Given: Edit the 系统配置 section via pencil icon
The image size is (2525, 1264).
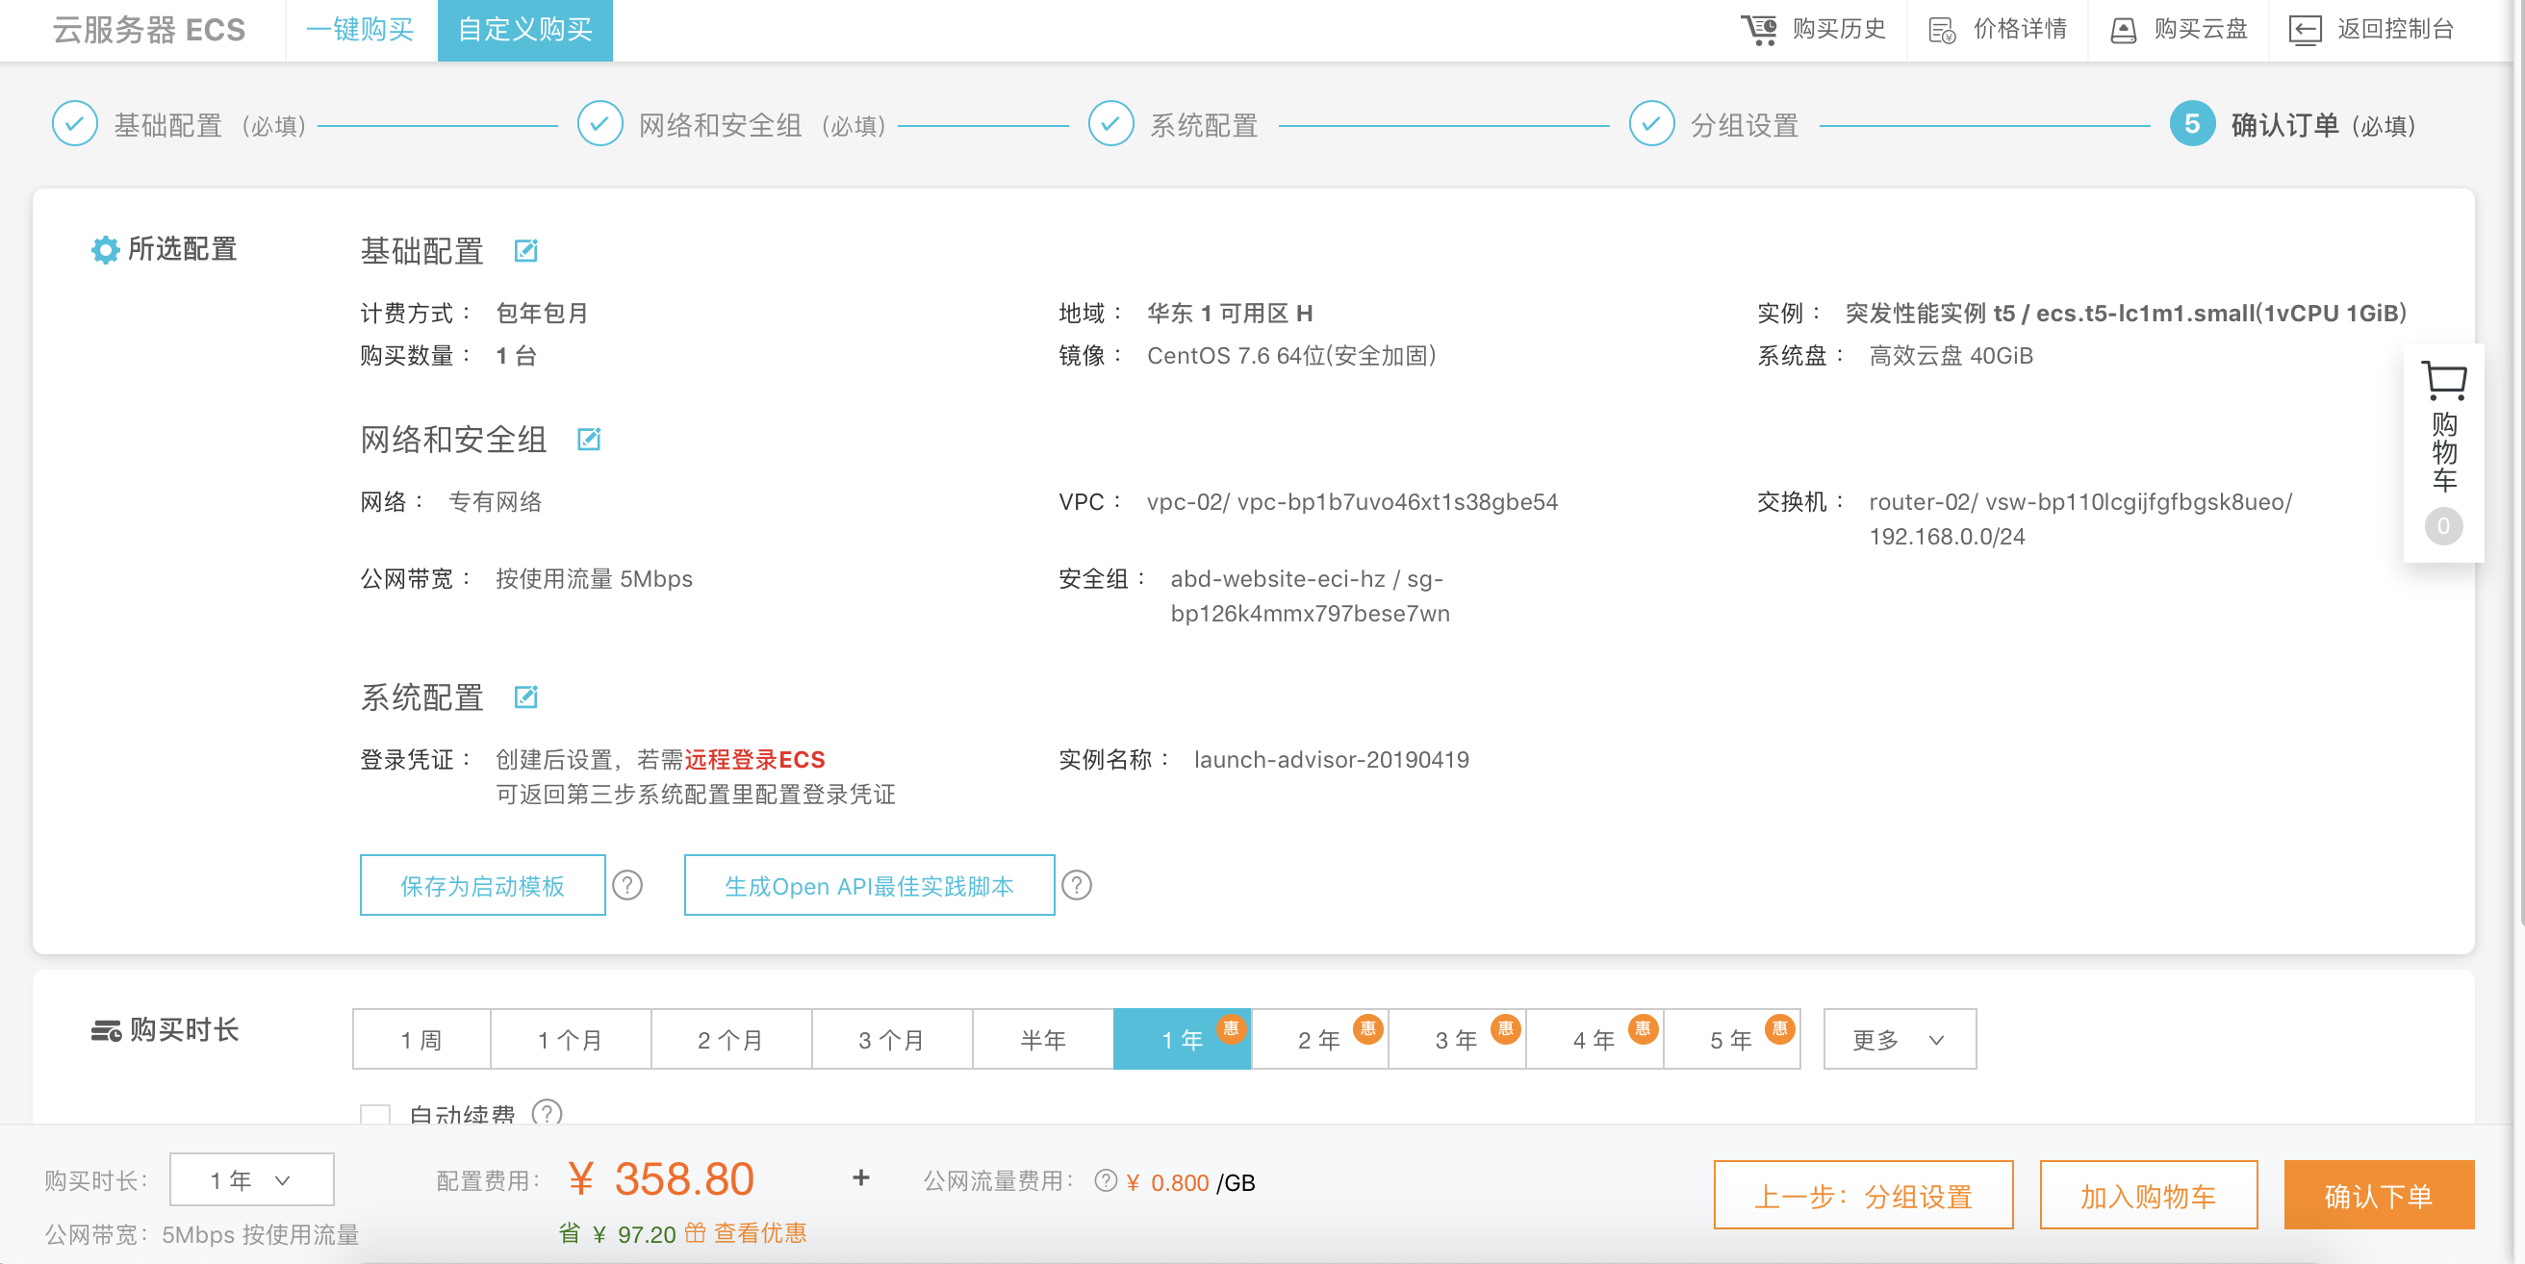Looking at the screenshot, I should 526,696.
